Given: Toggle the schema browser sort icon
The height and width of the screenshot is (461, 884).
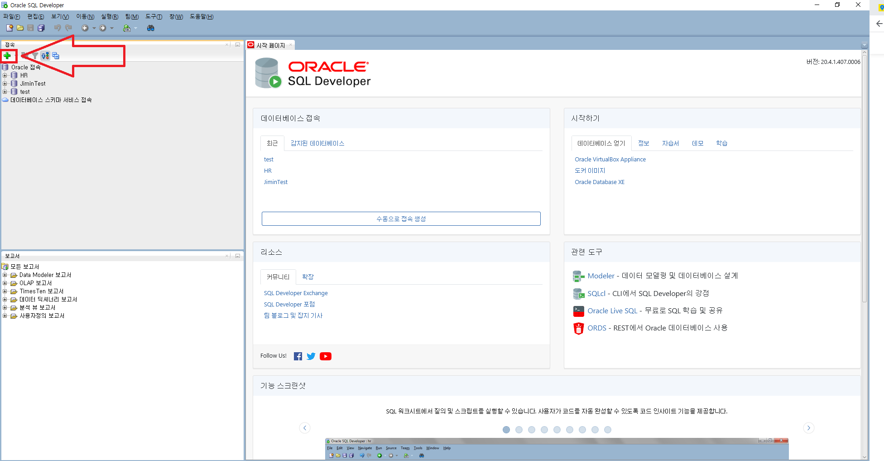Looking at the screenshot, I should coord(45,56).
